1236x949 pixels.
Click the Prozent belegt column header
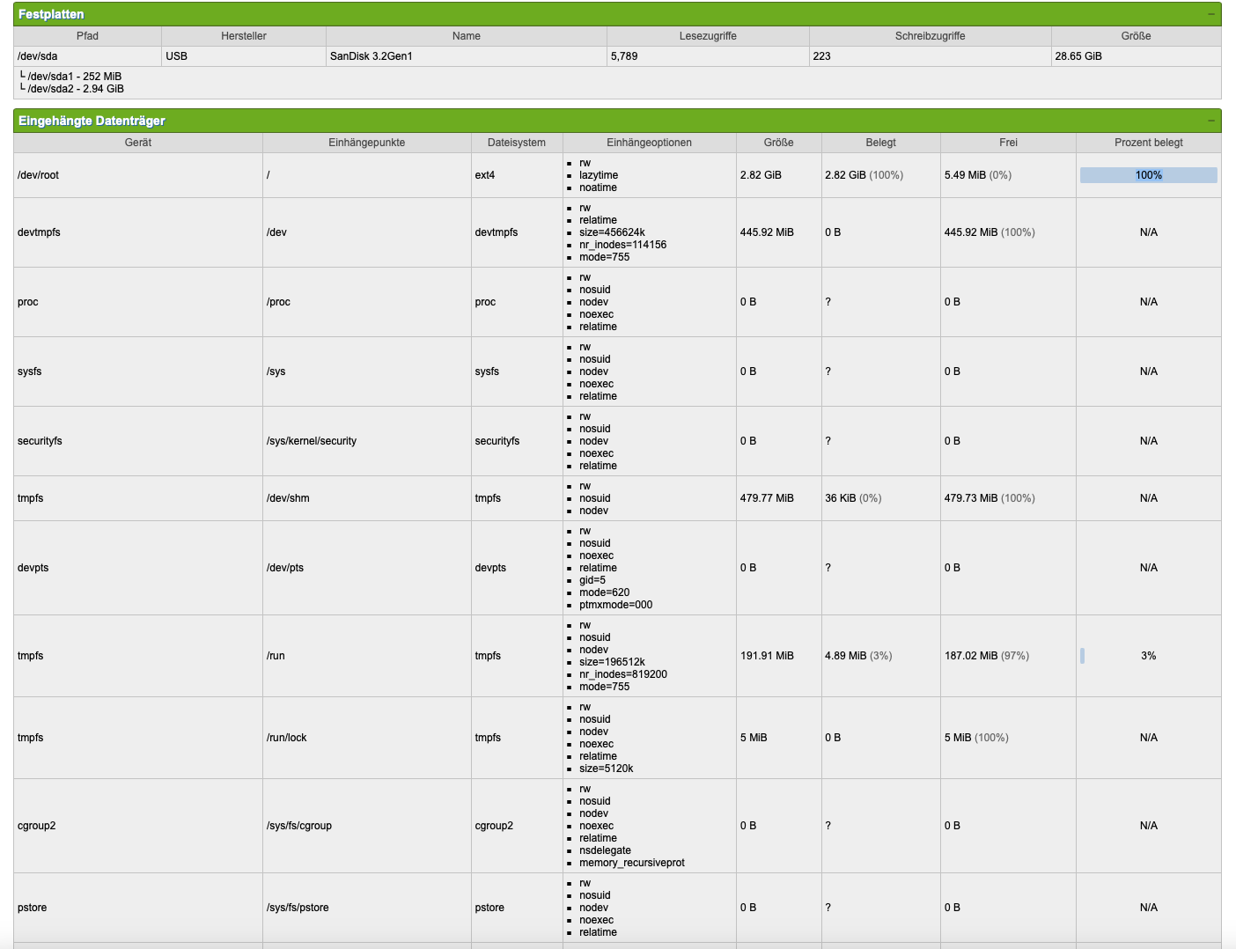(1149, 143)
